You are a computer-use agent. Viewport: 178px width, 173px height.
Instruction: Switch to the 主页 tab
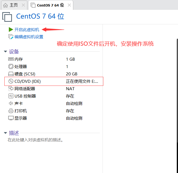[14, 5]
